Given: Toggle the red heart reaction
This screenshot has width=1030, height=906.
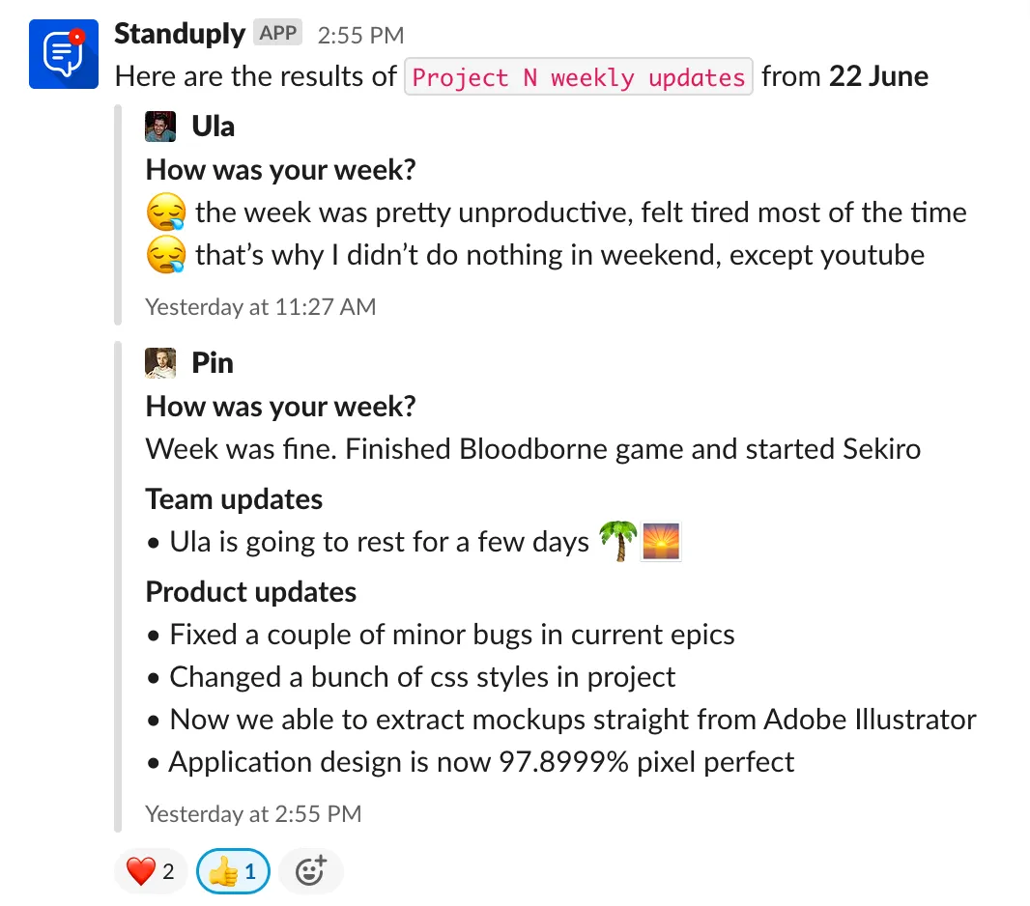Looking at the screenshot, I should click(x=151, y=870).
